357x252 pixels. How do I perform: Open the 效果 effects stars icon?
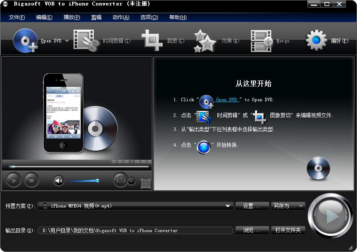point(205,41)
